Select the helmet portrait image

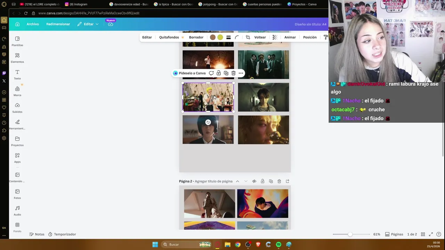tap(208, 130)
